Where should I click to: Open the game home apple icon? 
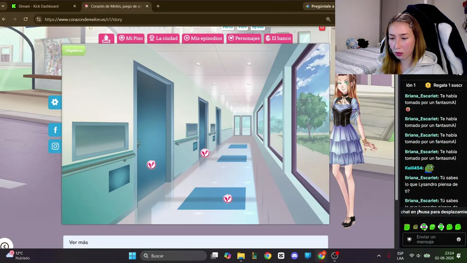(106, 38)
